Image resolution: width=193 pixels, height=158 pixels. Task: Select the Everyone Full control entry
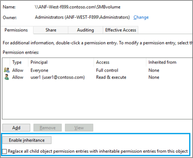pos(97,70)
